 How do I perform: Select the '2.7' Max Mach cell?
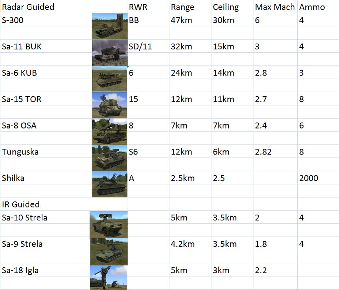click(x=275, y=99)
